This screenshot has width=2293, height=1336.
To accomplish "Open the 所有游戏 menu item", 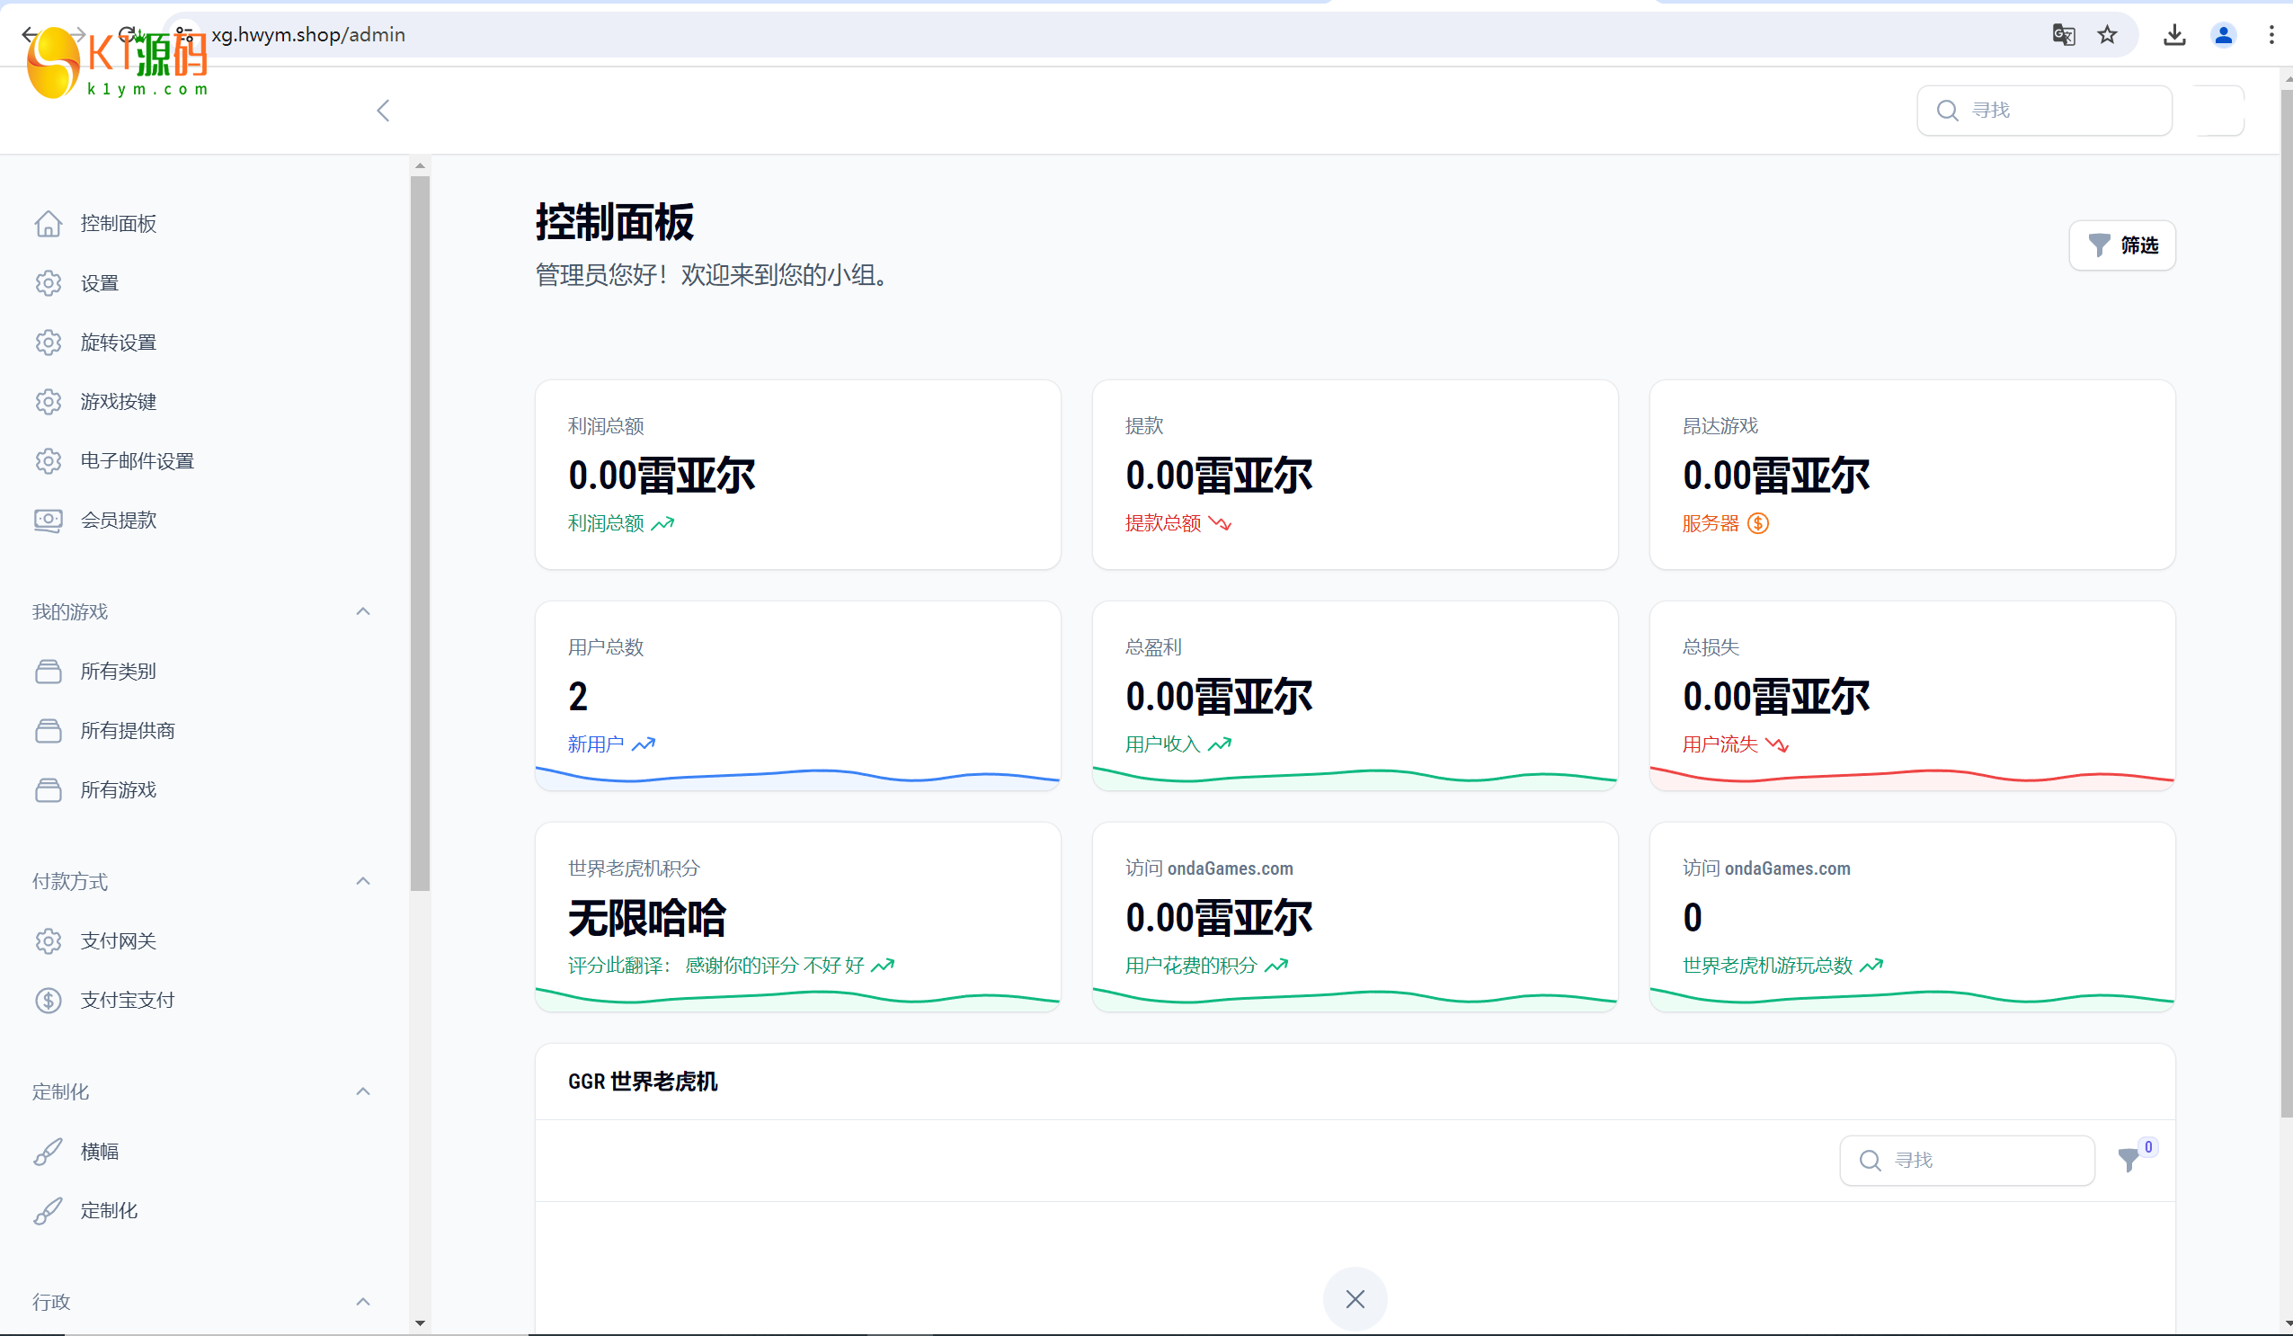I will click(x=119, y=790).
